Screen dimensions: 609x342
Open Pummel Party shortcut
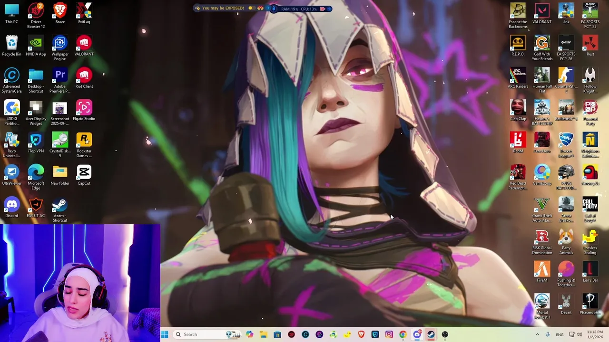click(x=590, y=113)
